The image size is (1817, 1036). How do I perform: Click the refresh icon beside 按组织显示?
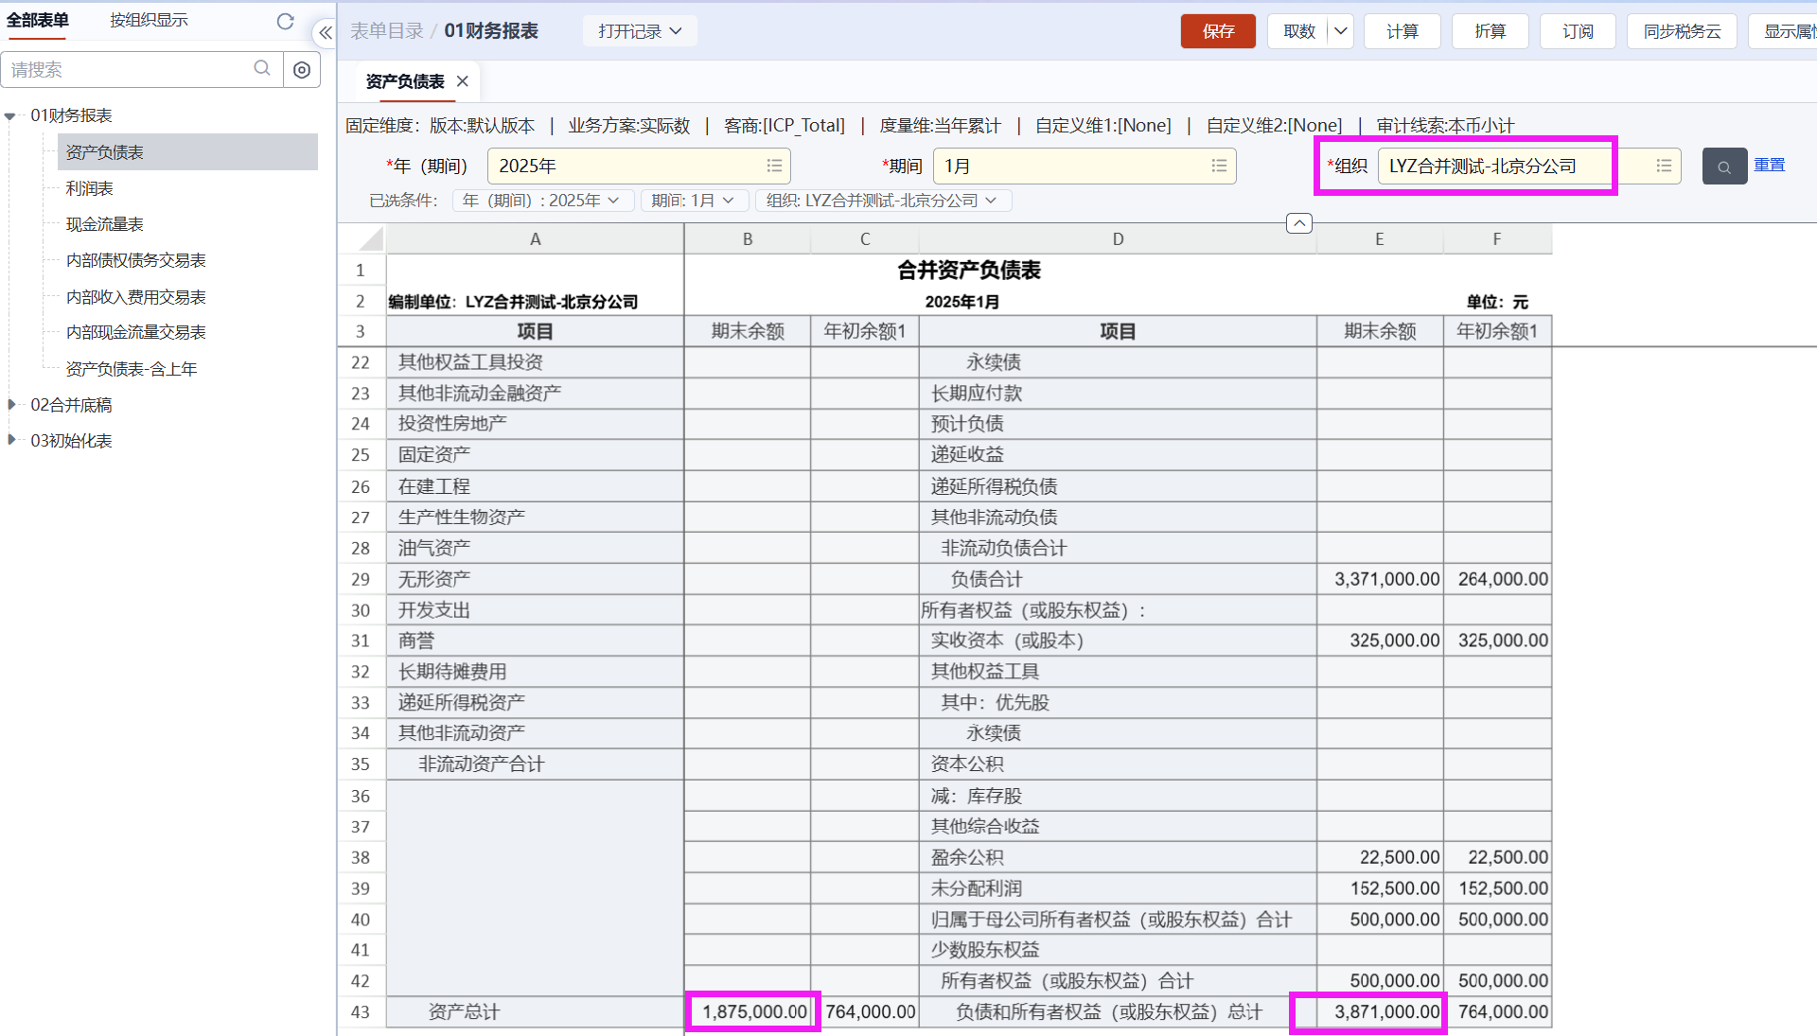point(285,21)
